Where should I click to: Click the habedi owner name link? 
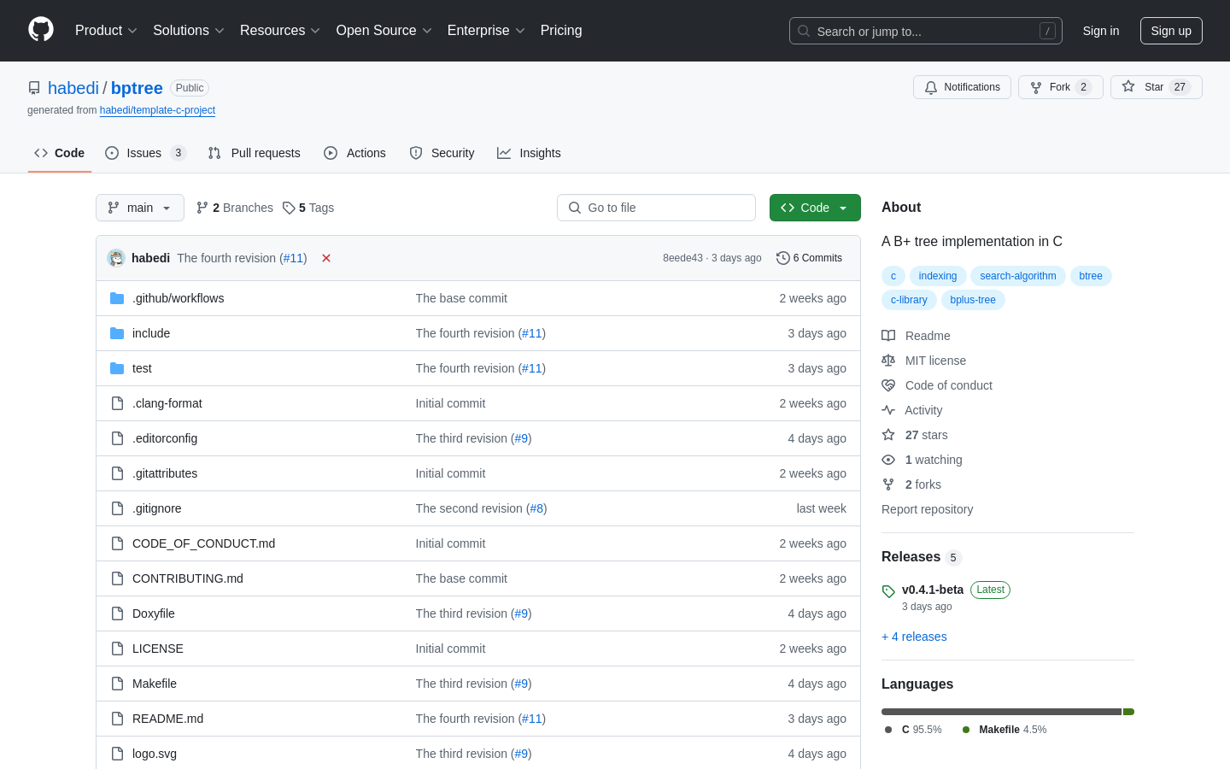tap(73, 88)
